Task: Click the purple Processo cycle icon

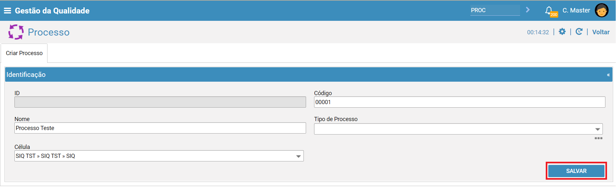Action: 16,32
